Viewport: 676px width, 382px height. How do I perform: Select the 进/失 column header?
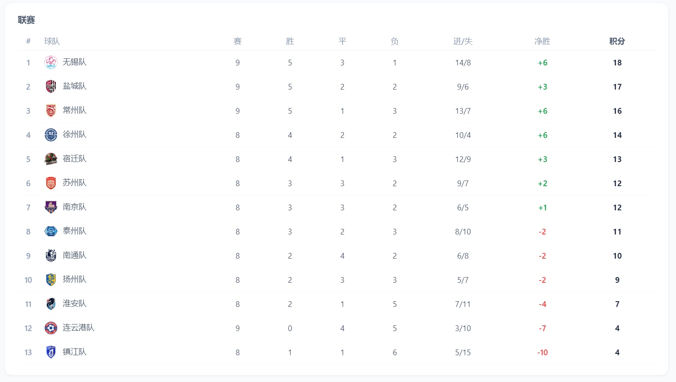click(463, 41)
